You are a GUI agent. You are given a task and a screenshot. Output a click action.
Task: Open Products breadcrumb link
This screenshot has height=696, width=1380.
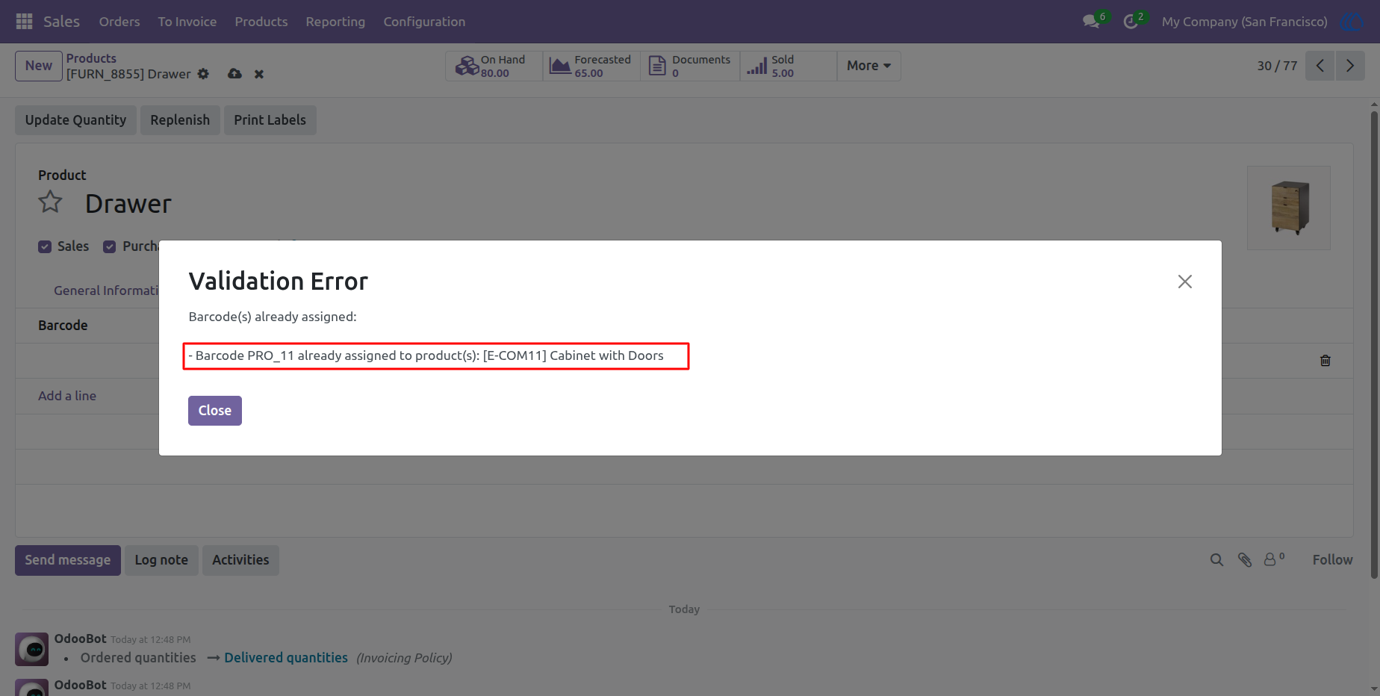pyautogui.click(x=91, y=58)
